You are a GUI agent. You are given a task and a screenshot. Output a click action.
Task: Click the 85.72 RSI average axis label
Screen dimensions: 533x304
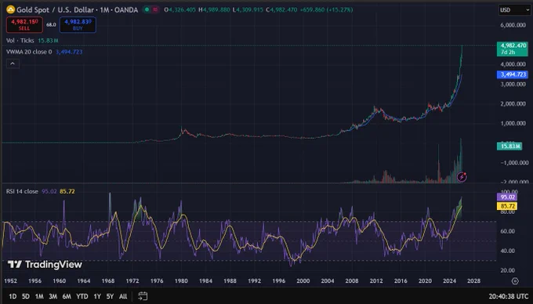pyautogui.click(x=507, y=206)
